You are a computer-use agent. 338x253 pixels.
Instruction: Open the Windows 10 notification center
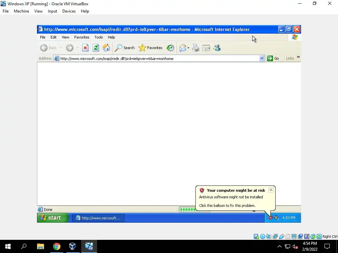[x=327, y=246]
